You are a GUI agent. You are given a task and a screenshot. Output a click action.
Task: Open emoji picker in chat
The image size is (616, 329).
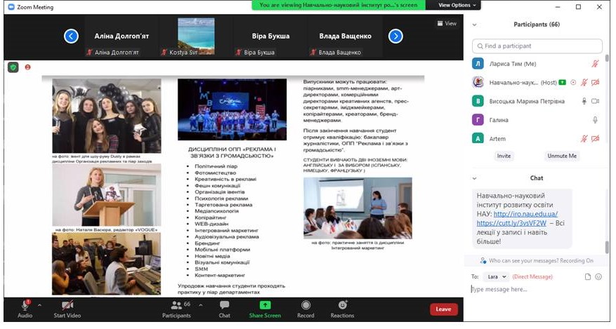598,276
